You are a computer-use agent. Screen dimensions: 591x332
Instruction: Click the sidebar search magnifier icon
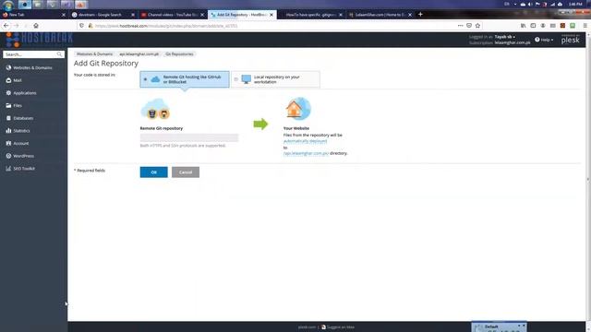tap(59, 54)
